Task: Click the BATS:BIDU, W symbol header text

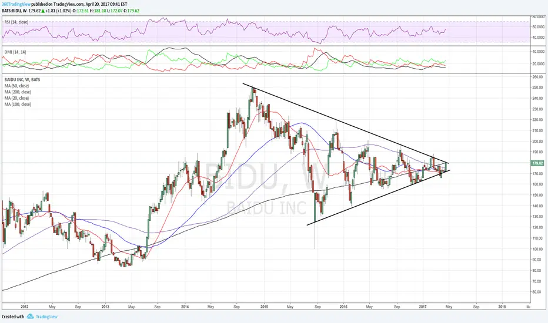Action: pos(14,11)
